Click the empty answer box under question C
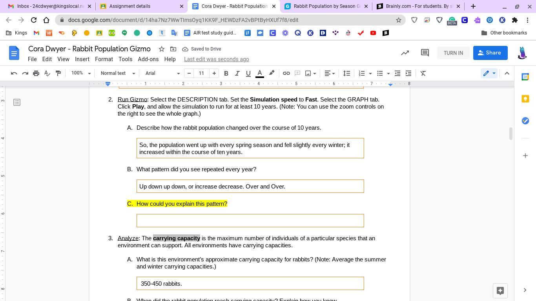 click(250, 221)
